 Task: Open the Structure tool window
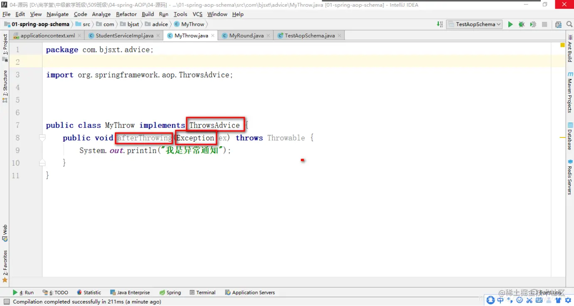tap(5, 86)
